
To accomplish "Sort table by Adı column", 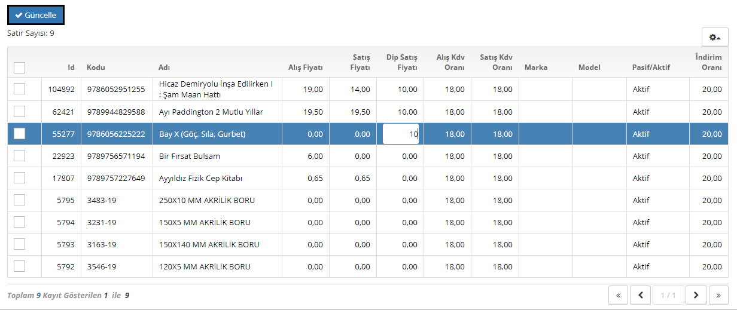I will [165, 67].
